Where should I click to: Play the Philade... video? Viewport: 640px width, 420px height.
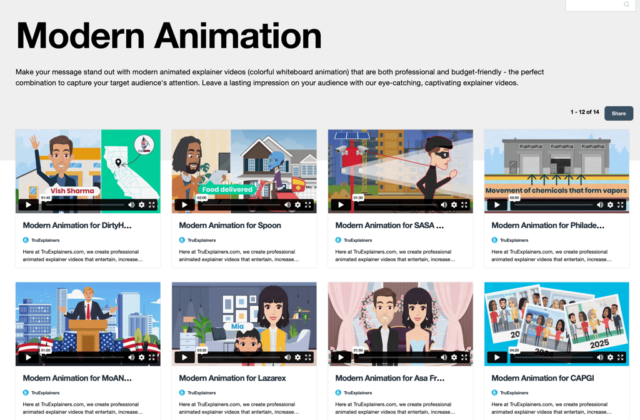point(497,205)
